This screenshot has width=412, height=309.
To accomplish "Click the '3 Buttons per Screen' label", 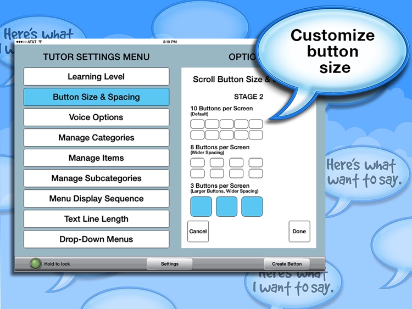I will coord(220,186).
